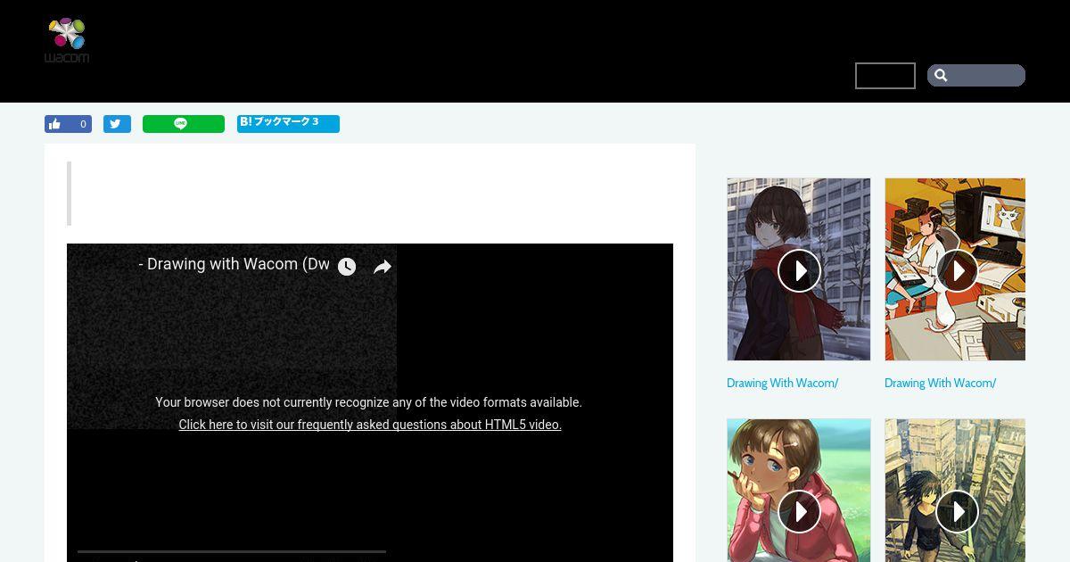
Task: Play the red-scarf girl video thumbnail
Action: (x=799, y=269)
